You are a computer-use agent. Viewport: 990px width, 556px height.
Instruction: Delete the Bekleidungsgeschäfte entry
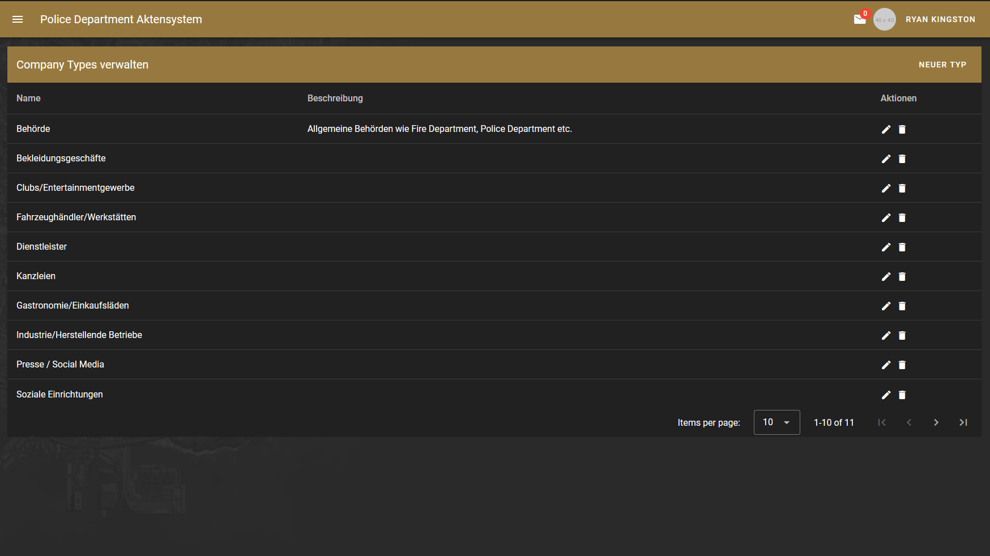(x=902, y=159)
